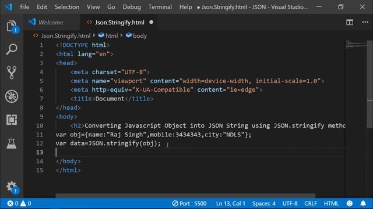Open the Debug view bug icon

12,96
